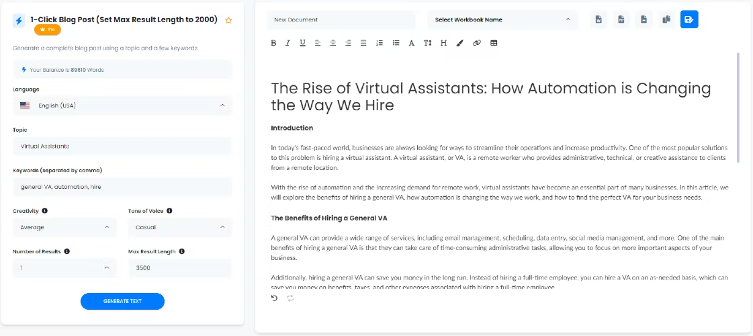This screenshot has height=336, width=753.
Task: Export document as plain text file
Action: [x=644, y=19]
